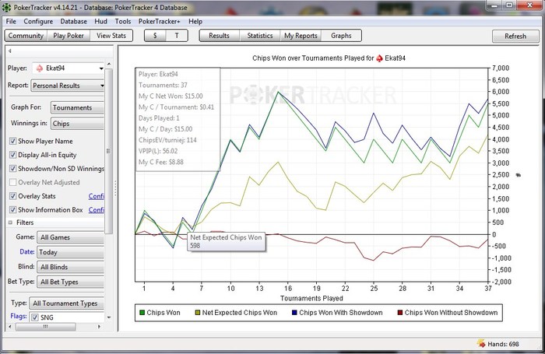Click the left panel vertical scrollbar thumb
This screenshot has width=545, height=354.
click(x=109, y=151)
